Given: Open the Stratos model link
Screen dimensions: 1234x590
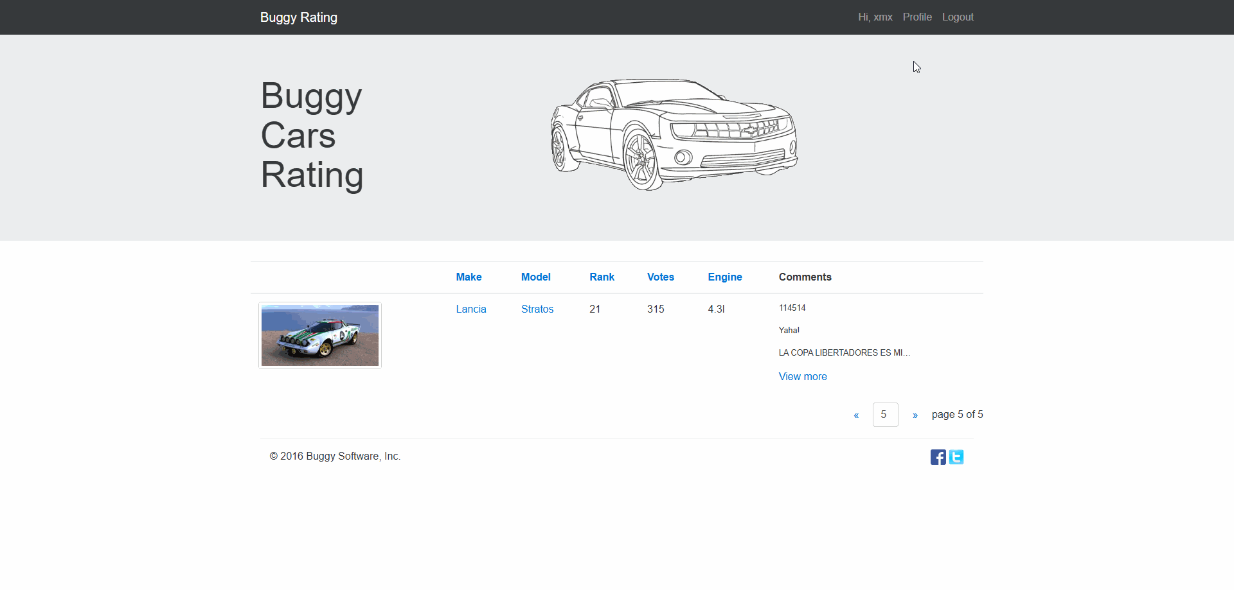Looking at the screenshot, I should 537,309.
